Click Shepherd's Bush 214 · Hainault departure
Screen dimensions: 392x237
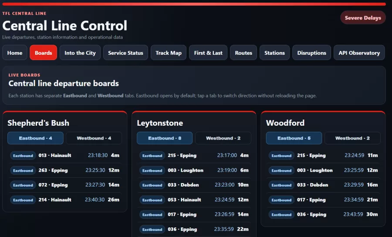click(x=65, y=200)
